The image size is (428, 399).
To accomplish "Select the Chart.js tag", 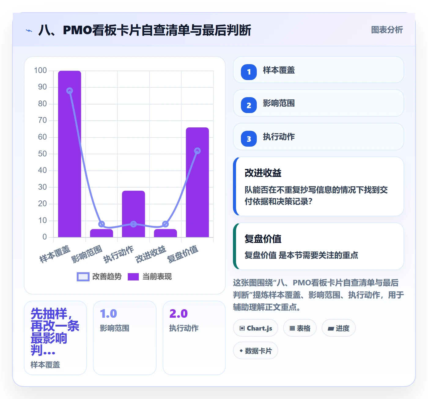I will click(256, 328).
